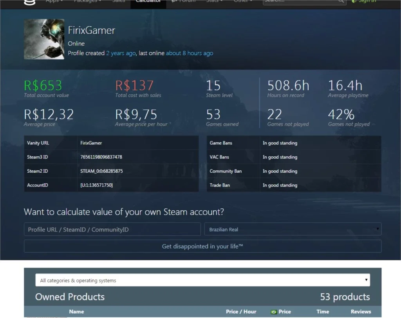Open the FirixGamer profile name heading
This screenshot has width=401, height=318.
tap(92, 31)
